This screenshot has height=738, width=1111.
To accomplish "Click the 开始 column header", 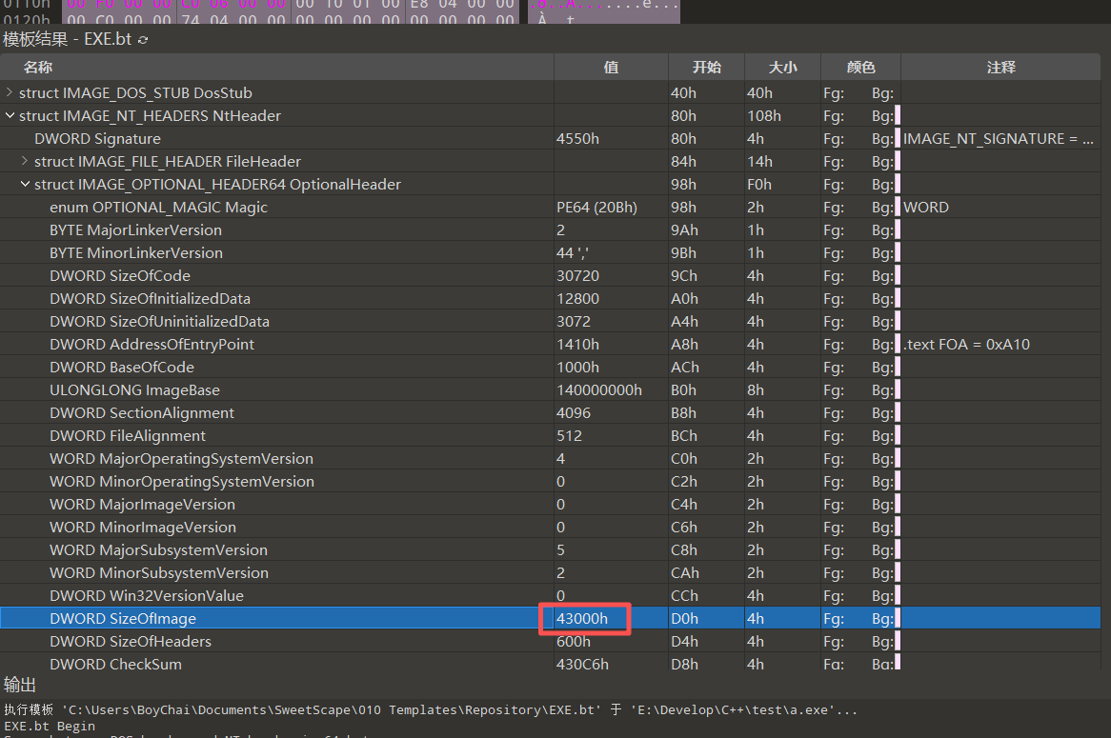I will coord(706,68).
